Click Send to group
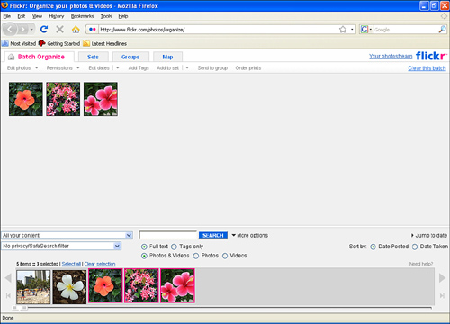The width and height of the screenshot is (450, 324). 212,68
